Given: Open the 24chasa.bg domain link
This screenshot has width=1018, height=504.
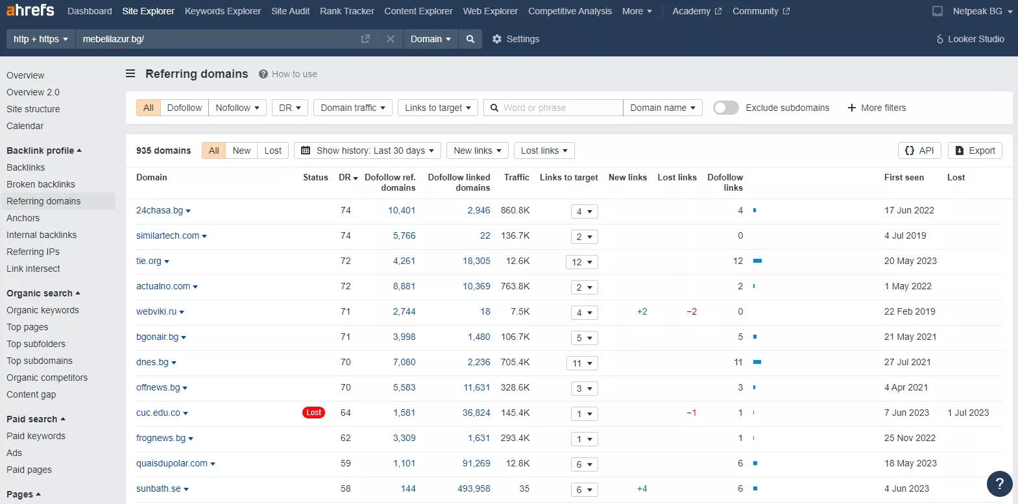Looking at the screenshot, I should (x=160, y=210).
